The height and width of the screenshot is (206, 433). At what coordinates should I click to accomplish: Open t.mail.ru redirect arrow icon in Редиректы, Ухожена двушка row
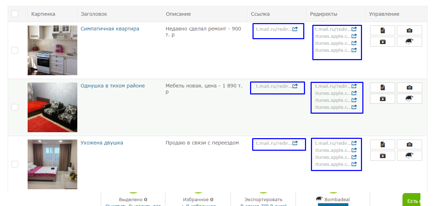[354, 143]
